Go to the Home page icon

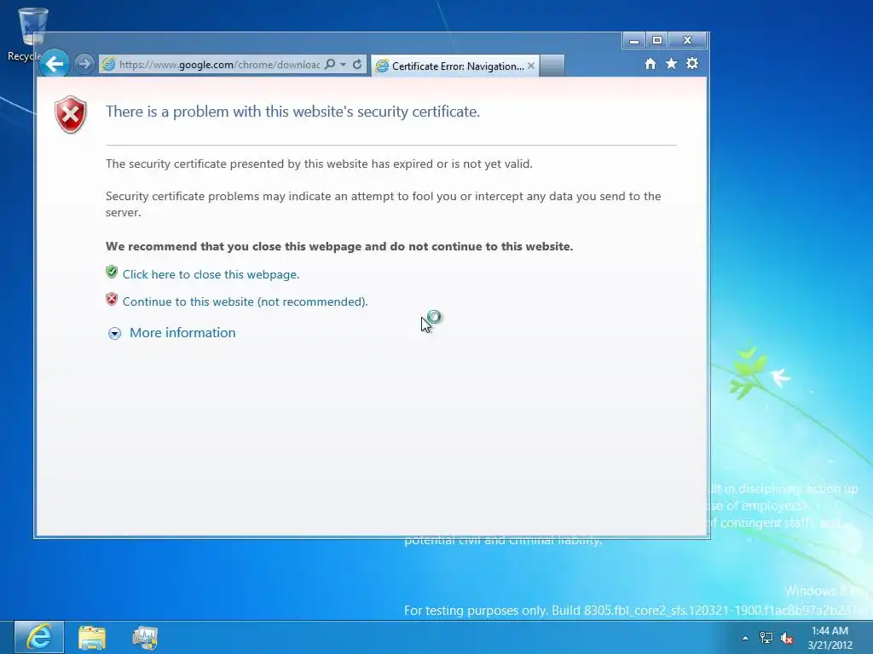(x=650, y=63)
